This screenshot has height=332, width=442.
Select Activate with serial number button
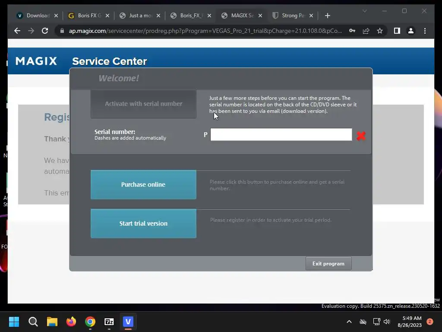tap(143, 104)
